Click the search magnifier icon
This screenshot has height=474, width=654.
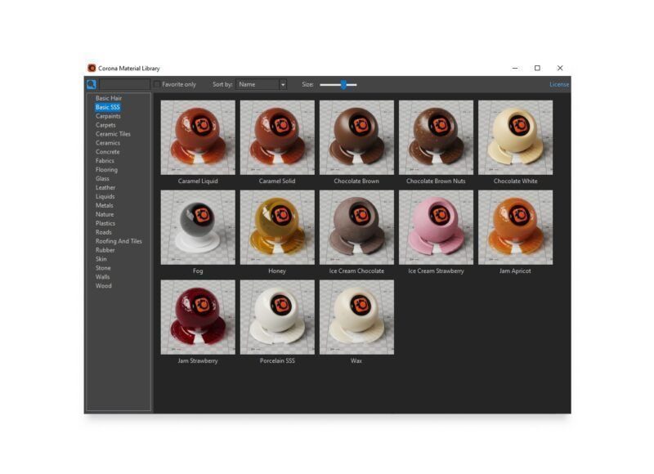pos(92,85)
